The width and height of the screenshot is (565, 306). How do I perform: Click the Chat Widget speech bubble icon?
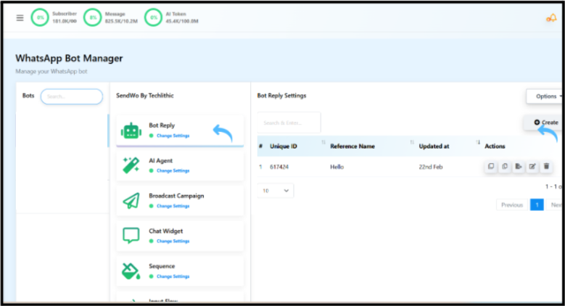coord(131,236)
